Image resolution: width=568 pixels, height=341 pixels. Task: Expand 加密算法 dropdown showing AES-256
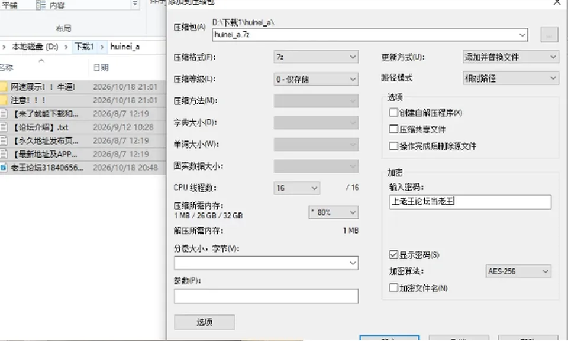pyautogui.click(x=518, y=271)
